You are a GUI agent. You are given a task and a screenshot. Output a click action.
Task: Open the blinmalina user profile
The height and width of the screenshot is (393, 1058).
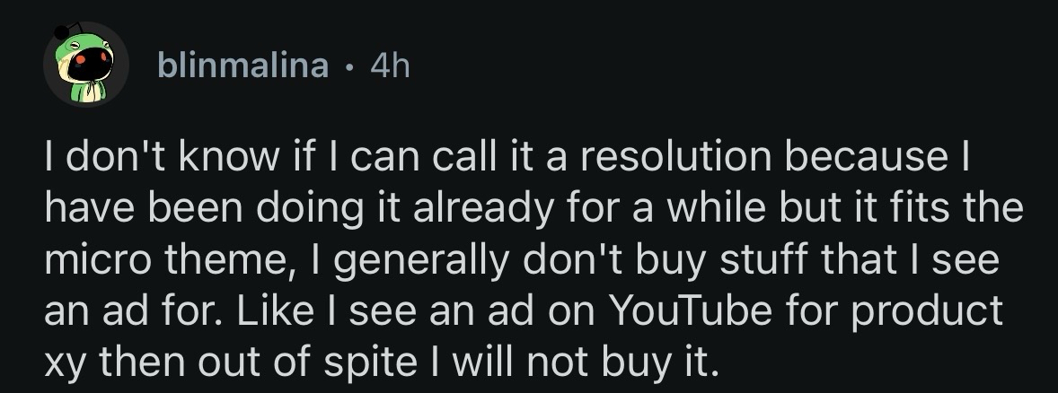point(242,65)
